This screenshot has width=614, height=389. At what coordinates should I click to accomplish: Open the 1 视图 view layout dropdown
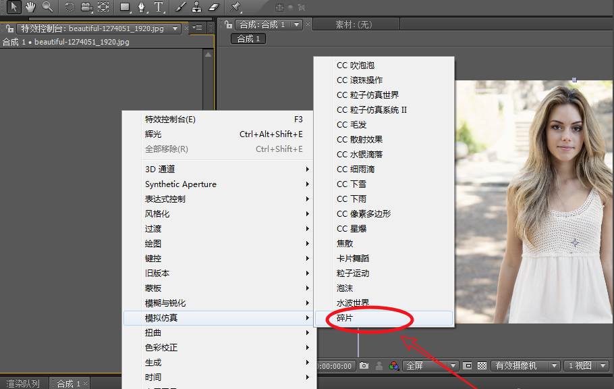coord(586,365)
